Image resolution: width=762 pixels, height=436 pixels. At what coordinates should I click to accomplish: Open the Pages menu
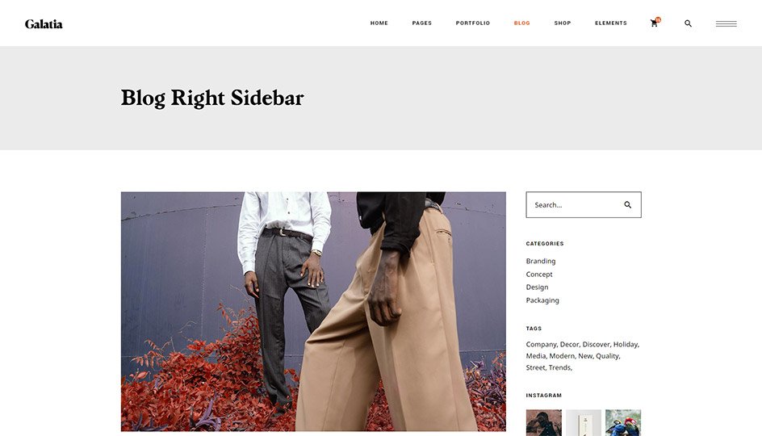[x=422, y=23]
